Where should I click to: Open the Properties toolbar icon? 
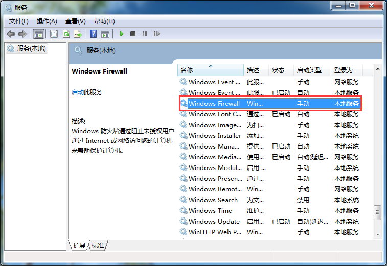pyautogui.click(x=54, y=34)
